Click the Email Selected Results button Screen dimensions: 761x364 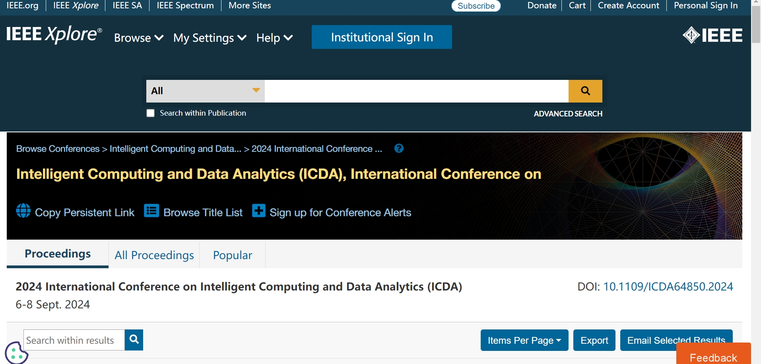click(x=676, y=340)
